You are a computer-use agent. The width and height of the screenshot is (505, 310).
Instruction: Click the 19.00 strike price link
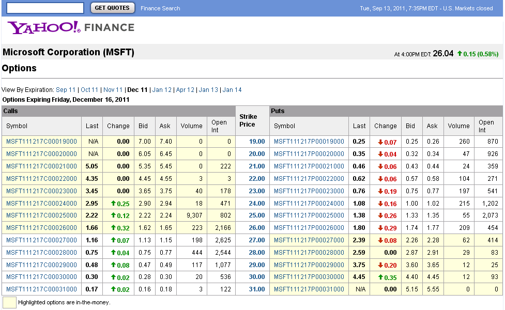coord(257,142)
